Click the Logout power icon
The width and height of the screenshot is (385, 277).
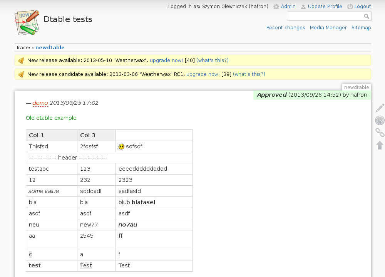pyautogui.click(x=350, y=7)
